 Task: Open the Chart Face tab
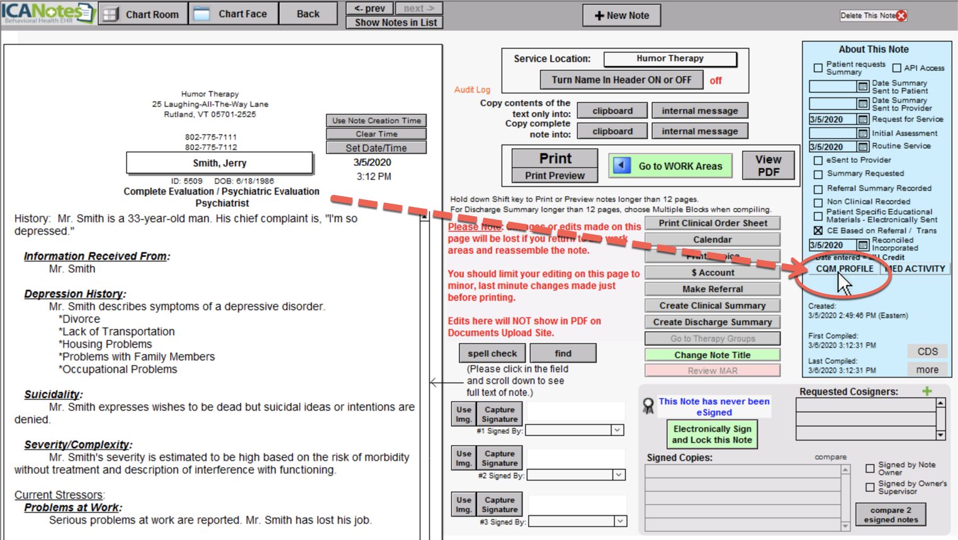click(x=233, y=14)
